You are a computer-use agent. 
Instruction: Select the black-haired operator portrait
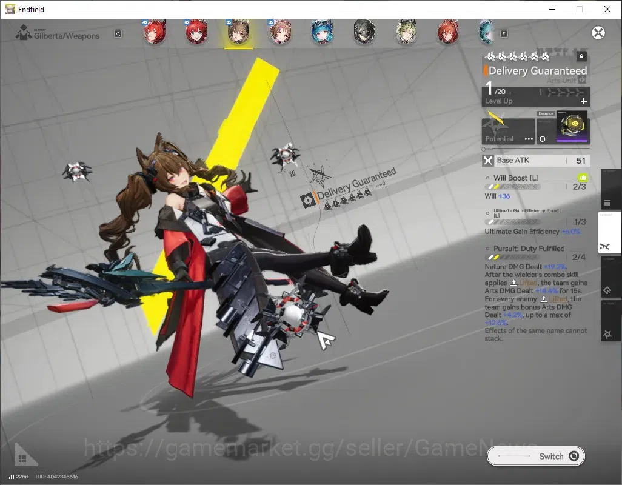364,32
